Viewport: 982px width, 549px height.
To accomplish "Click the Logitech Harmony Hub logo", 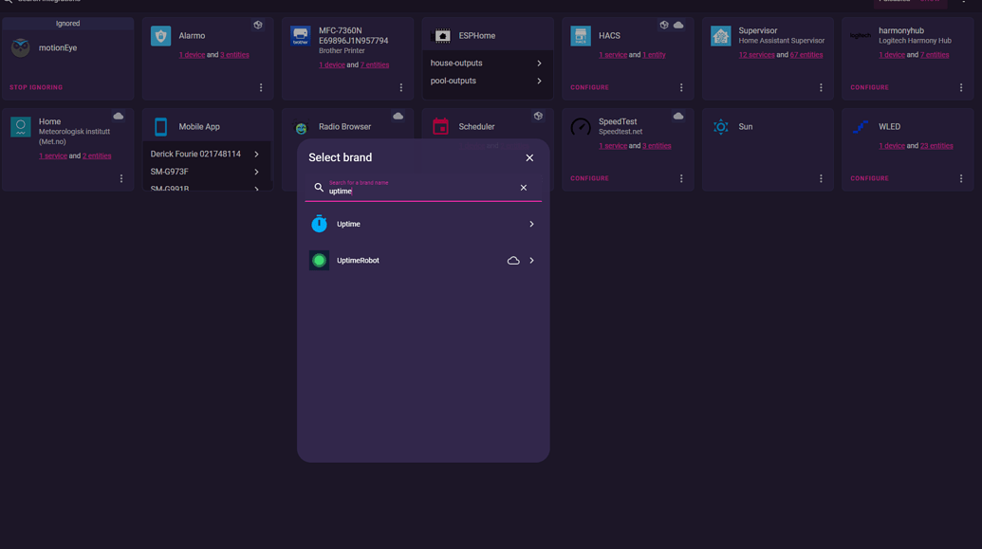I will [x=860, y=35].
